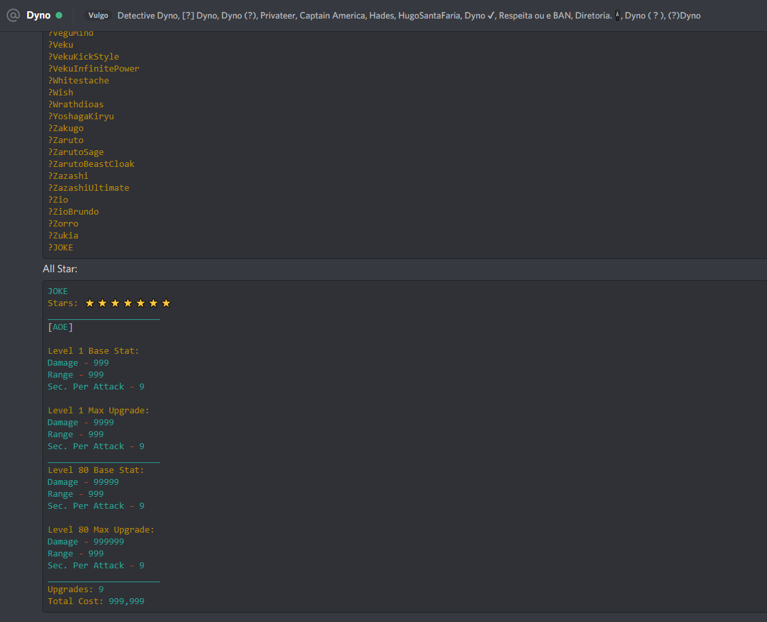Image resolution: width=767 pixels, height=622 pixels.
Task: Click the ?Whitestache entry in list
Action: 78,81
